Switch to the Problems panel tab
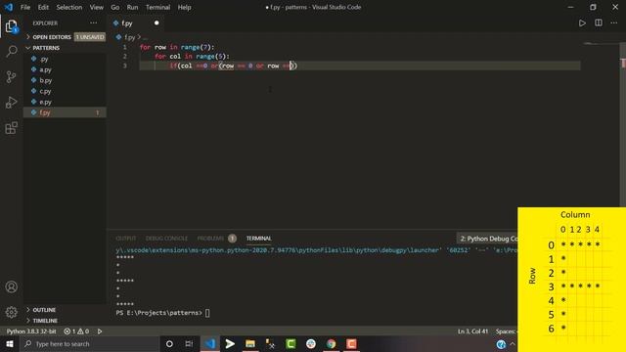The height and width of the screenshot is (352, 626). (210, 239)
